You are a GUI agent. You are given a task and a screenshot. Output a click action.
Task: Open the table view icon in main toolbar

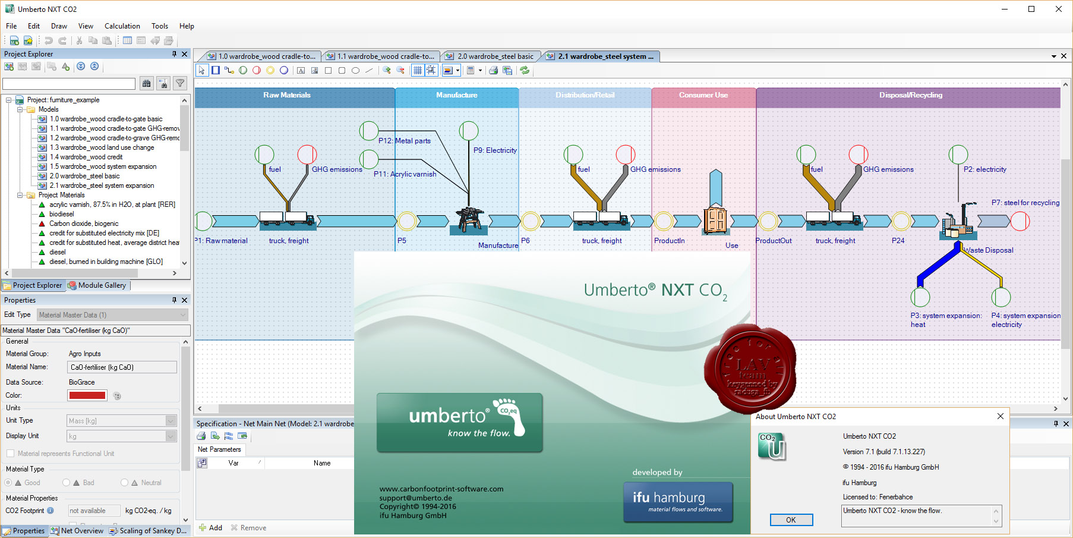(127, 40)
